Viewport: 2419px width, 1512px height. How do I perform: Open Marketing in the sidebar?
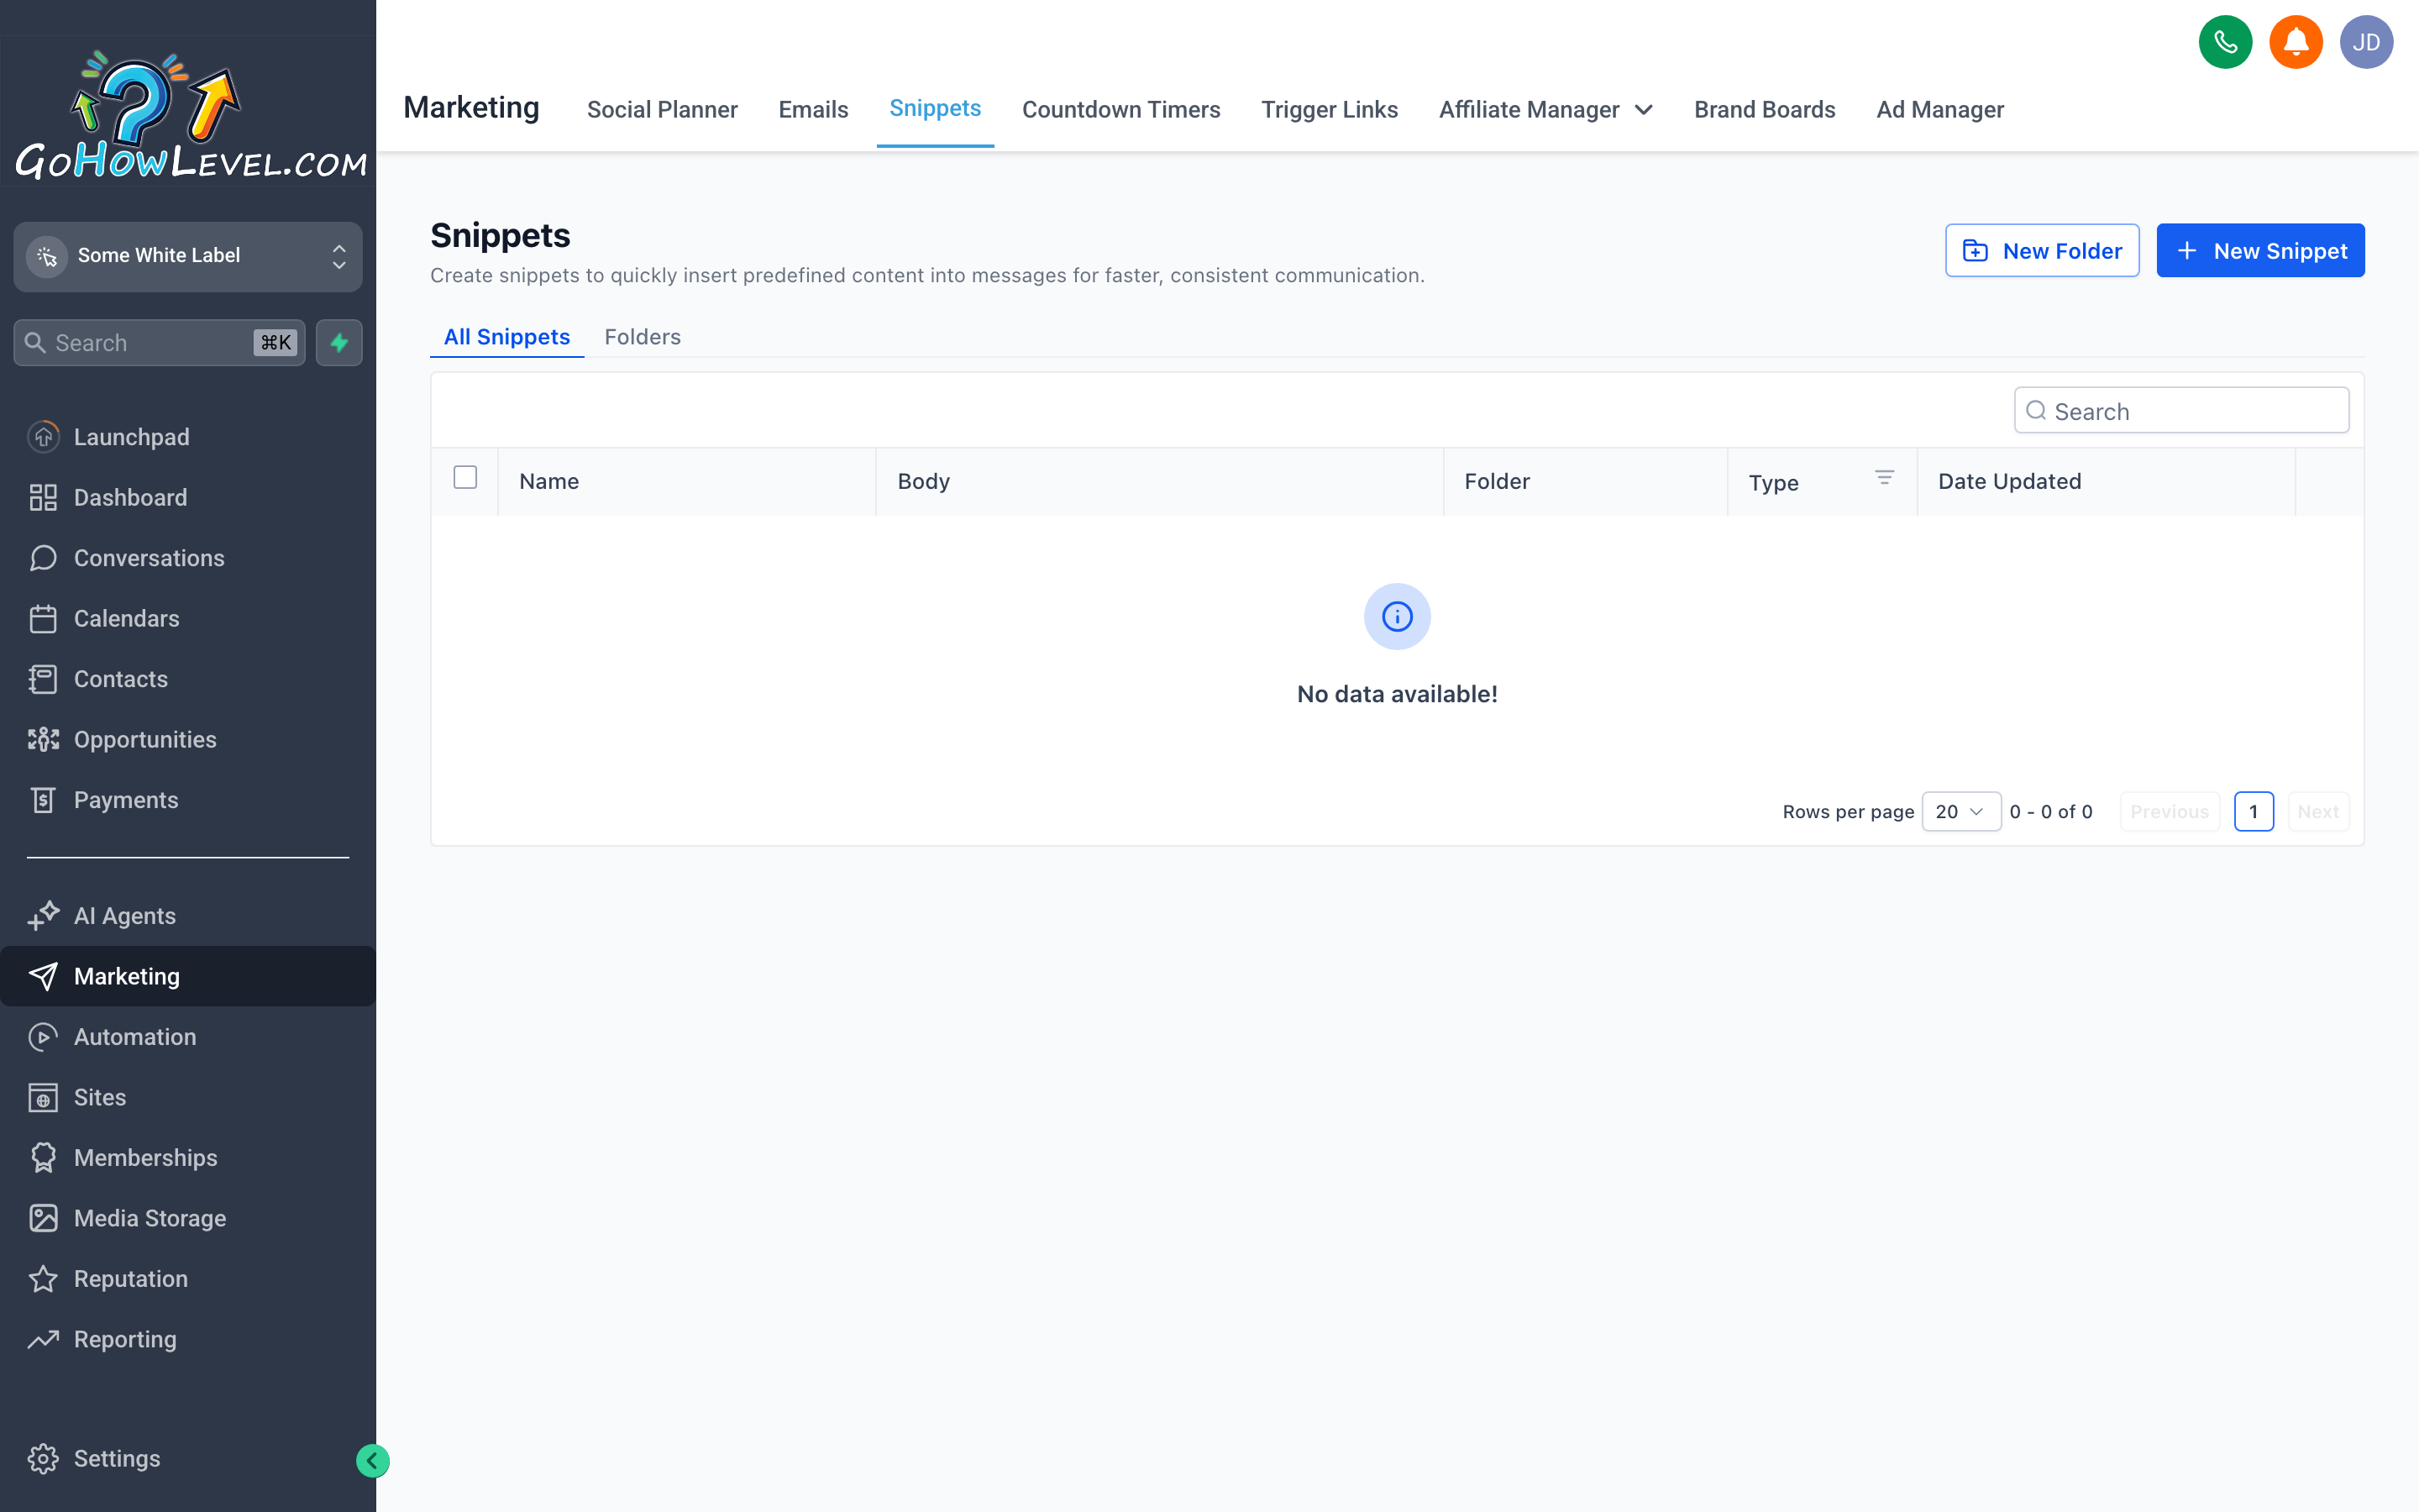click(x=188, y=976)
